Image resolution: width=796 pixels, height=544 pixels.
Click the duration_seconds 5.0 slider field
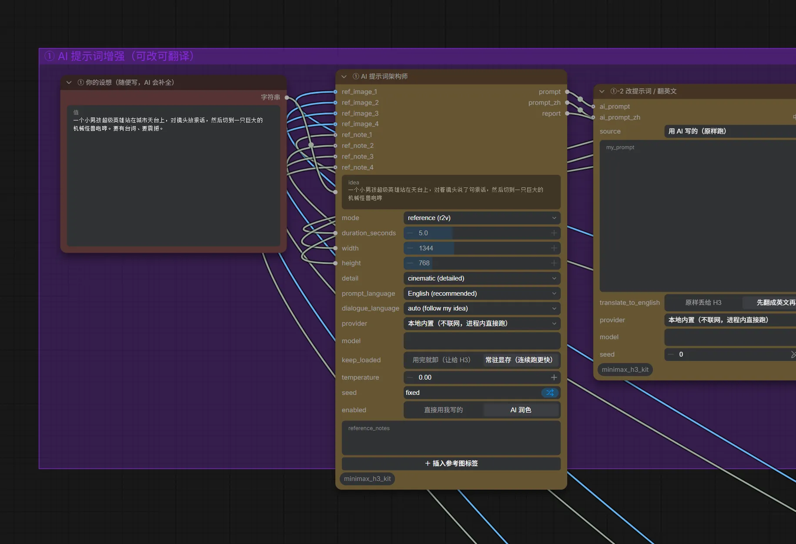(x=482, y=233)
